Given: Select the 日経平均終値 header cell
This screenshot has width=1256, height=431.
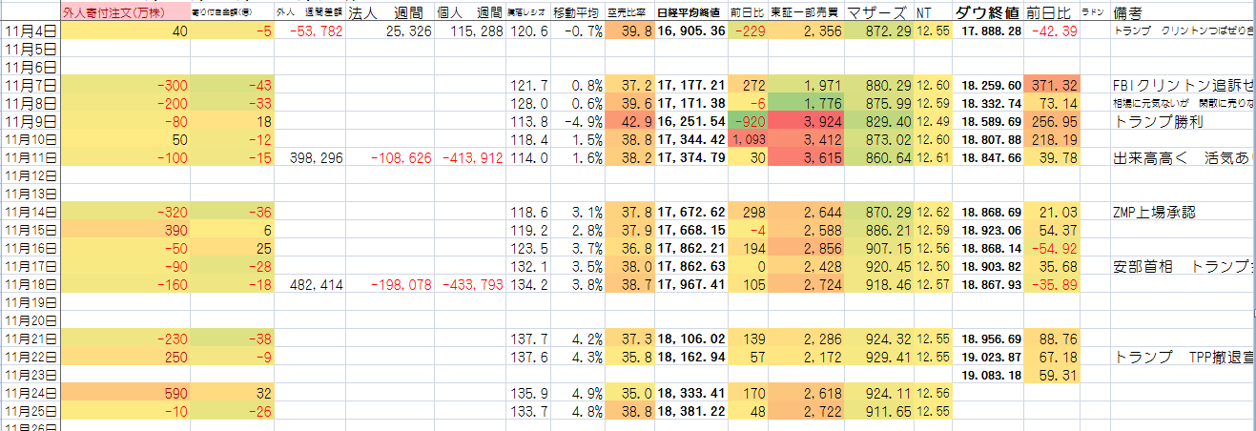Looking at the screenshot, I should pyautogui.click(x=690, y=12).
